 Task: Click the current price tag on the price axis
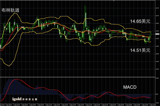click(157, 34)
